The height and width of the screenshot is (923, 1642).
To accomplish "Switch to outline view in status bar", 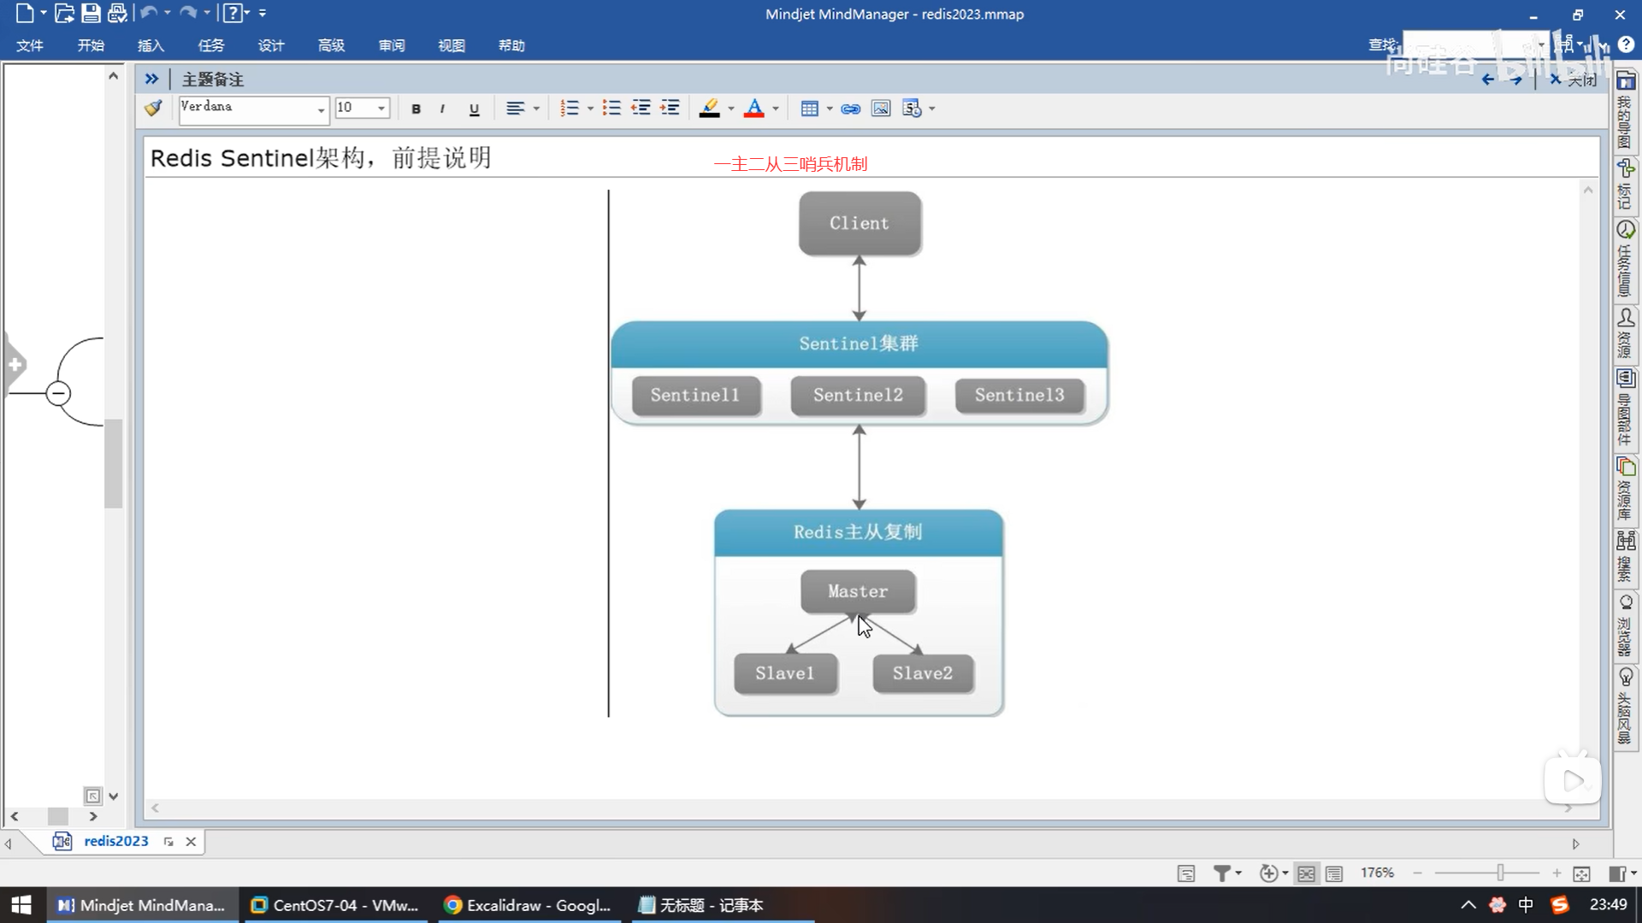I will click(1334, 873).
